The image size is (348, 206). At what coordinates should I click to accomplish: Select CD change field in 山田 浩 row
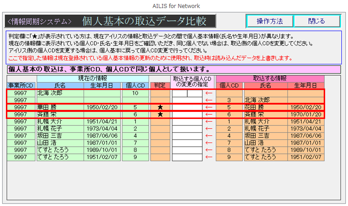tap(187, 143)
